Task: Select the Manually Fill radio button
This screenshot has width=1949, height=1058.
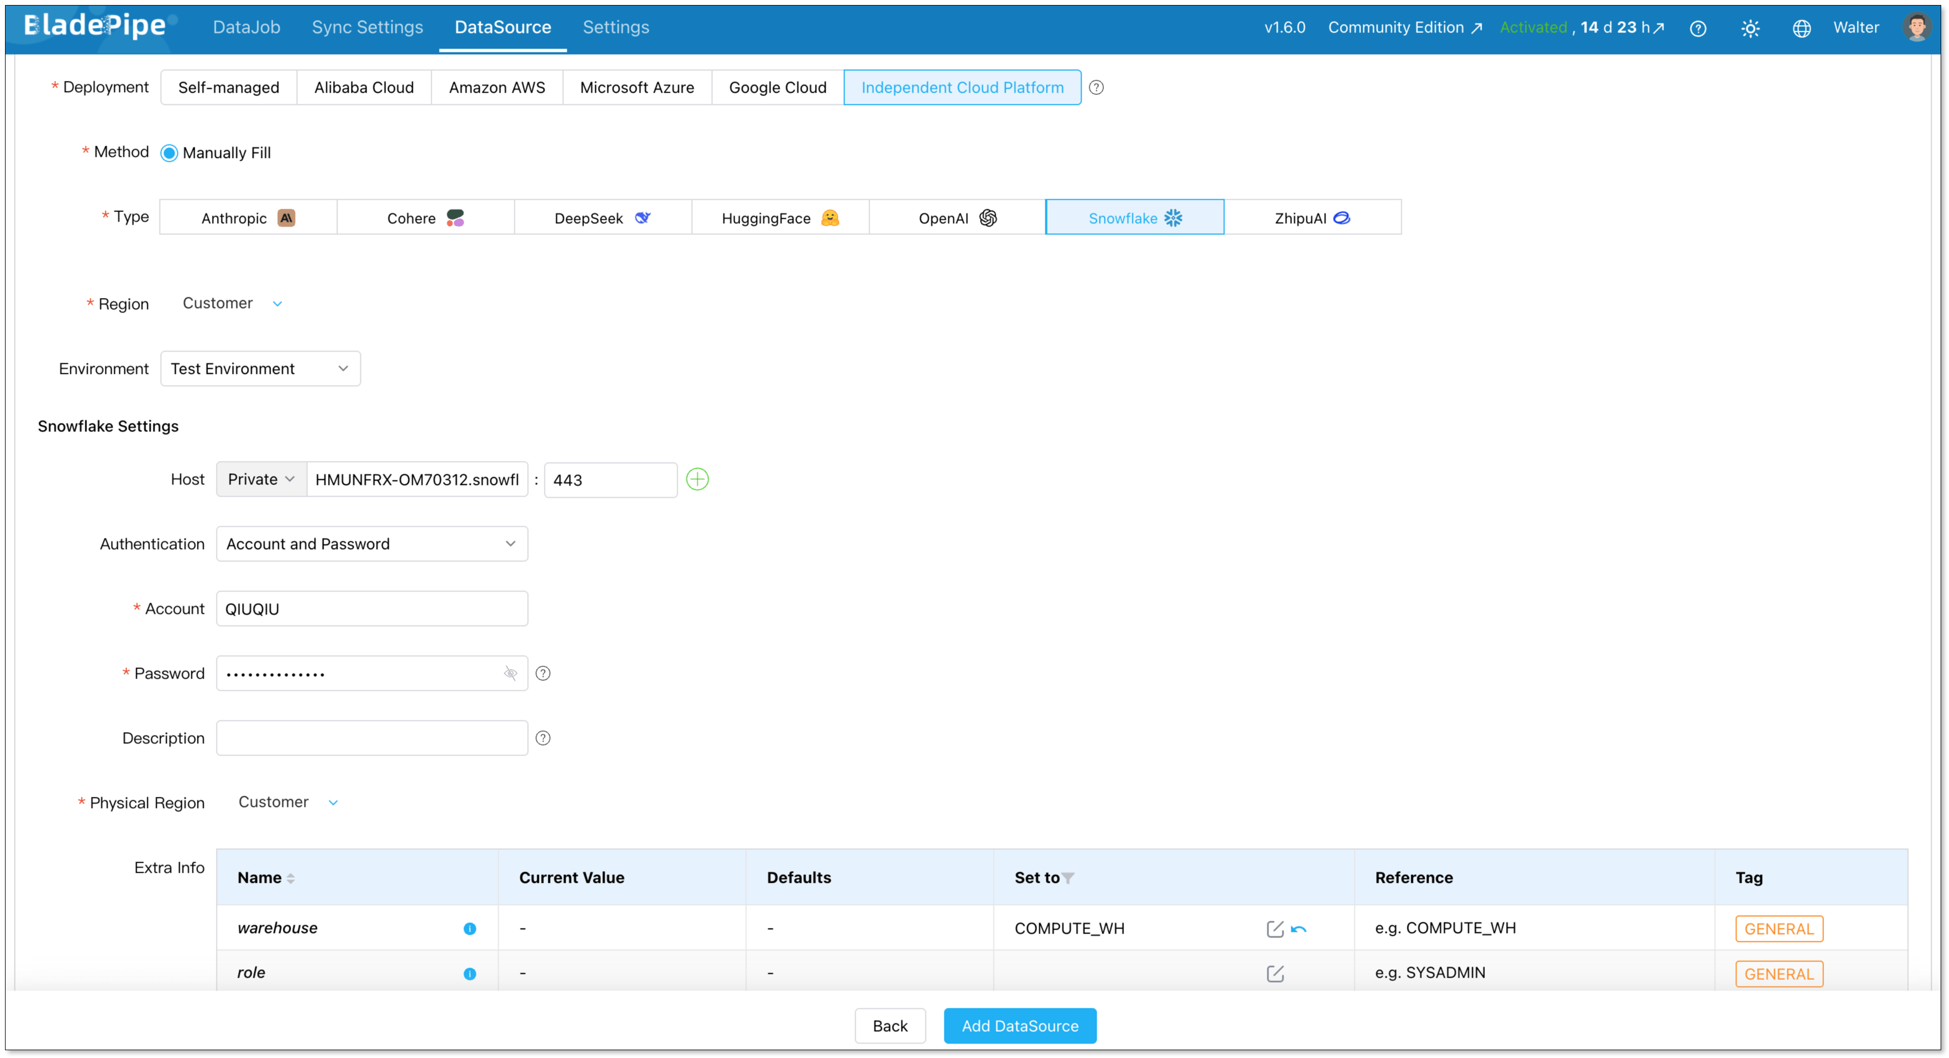Action: [168, 153]
